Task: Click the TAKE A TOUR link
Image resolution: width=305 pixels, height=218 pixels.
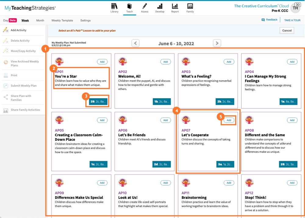Action: click(x=292, y=20)
